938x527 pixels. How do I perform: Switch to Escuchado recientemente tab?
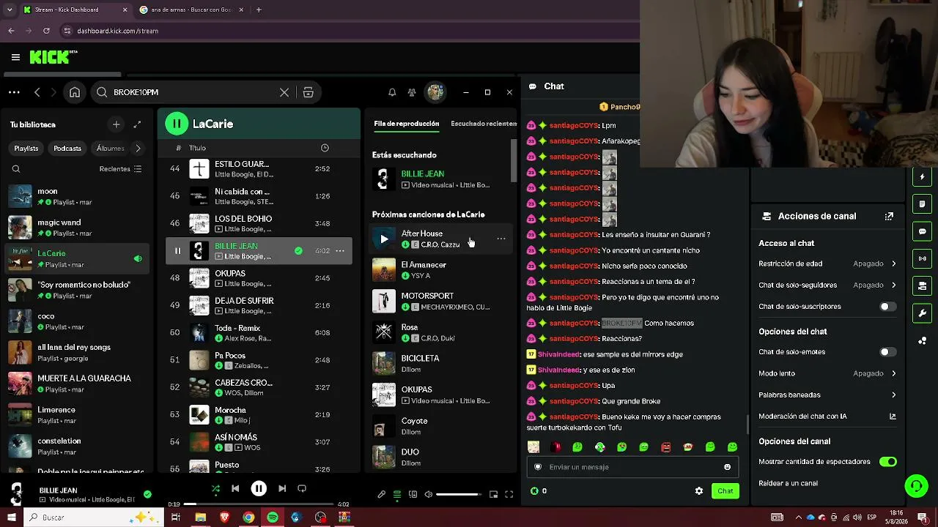(484, 124)
